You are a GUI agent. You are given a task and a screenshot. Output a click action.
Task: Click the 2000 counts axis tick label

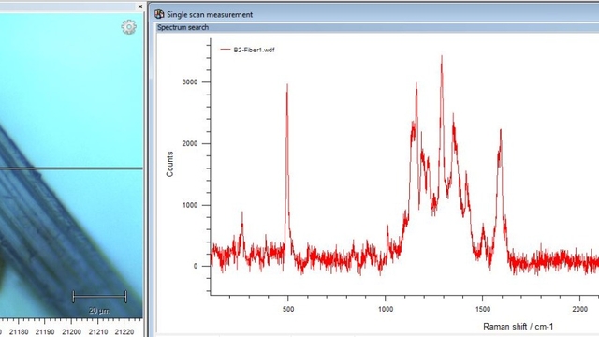190,143
